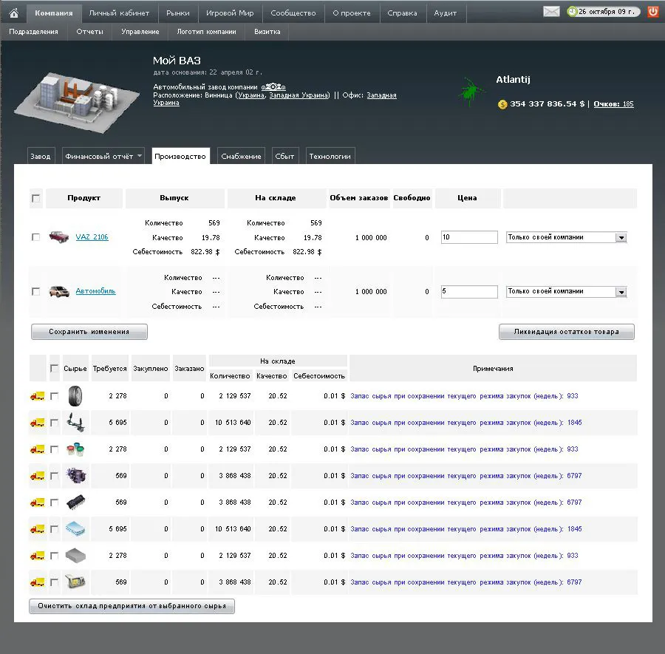Click the paint cans raw material icon

[75, 449]
